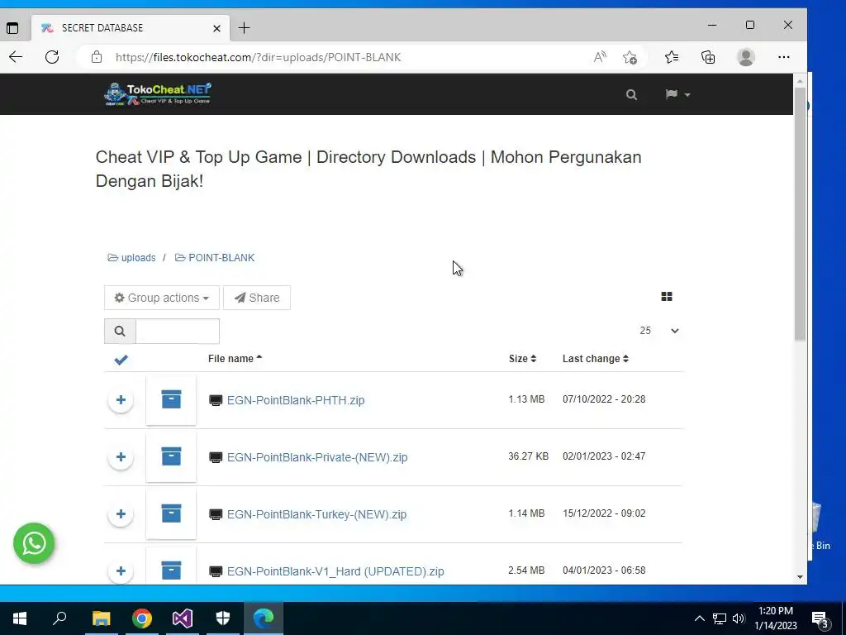The image size is (846, 635).
Task: Click the TokoCheat.NET logo
Action: click(157, 94)
